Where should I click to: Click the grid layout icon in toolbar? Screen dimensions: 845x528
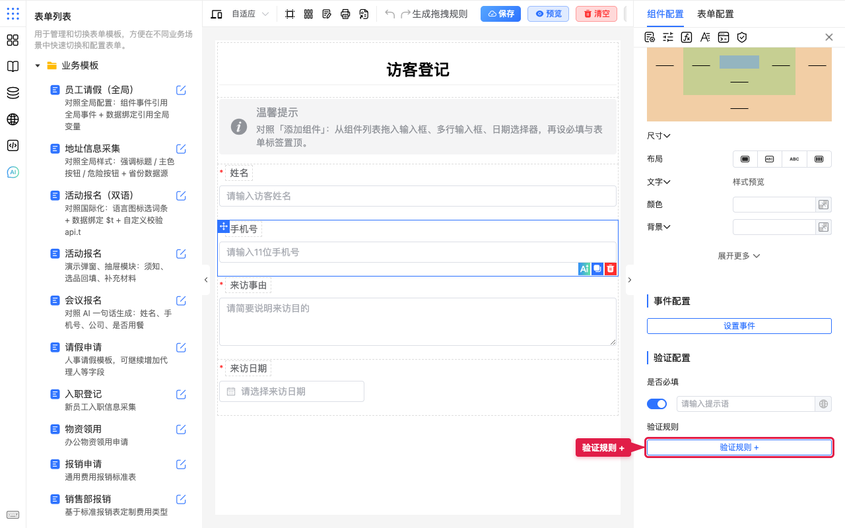point(308,14)
